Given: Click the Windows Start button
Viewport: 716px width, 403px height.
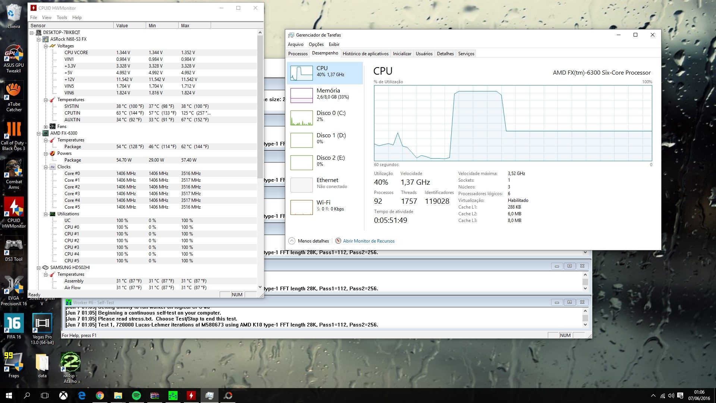Looking at the screenshot, I should (x=9, y=396).
